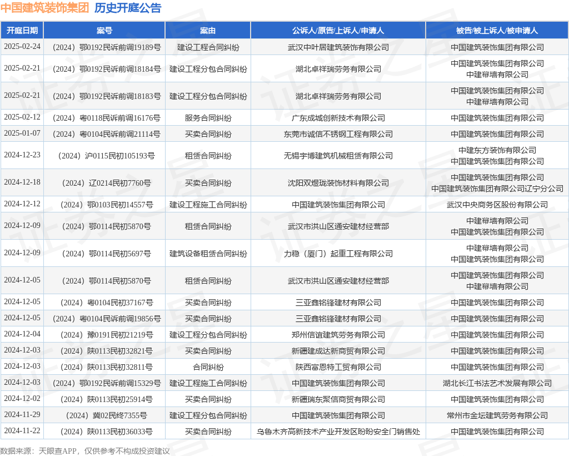Click date cell 2024-12-23
Viewport: 569px width, 456px height.
tap(22, 155)
